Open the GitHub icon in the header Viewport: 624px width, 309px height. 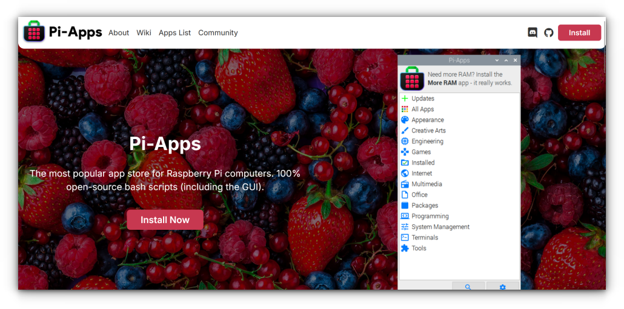[x=549, y=33]
